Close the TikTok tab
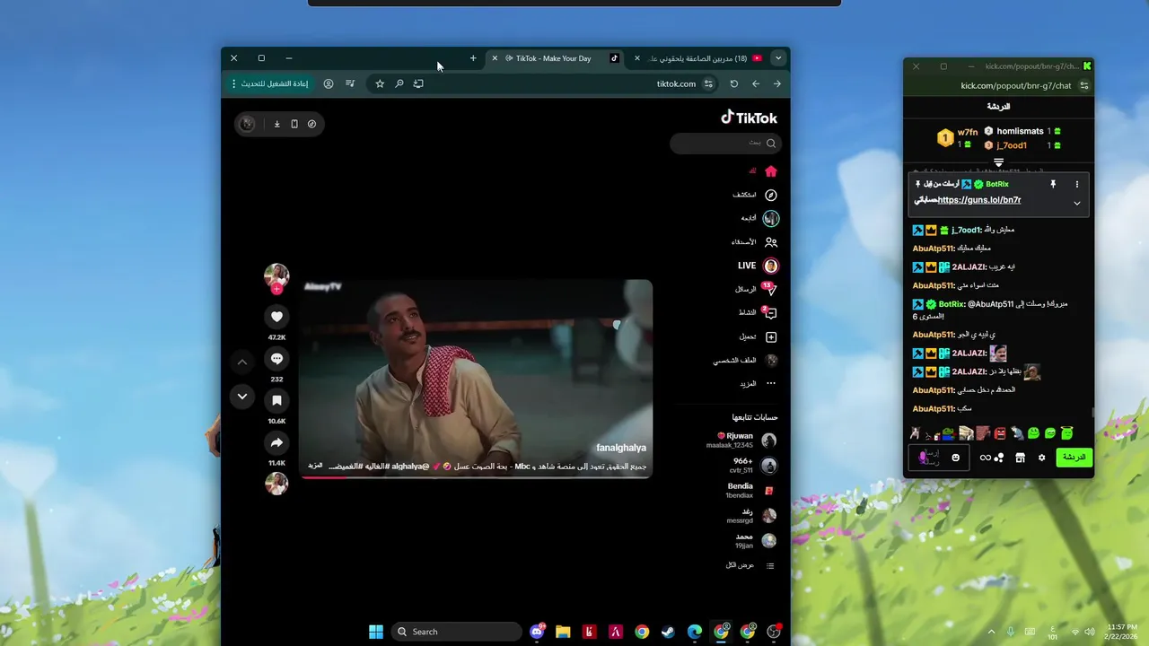1149x646 pixels. (x=495, y=58)
